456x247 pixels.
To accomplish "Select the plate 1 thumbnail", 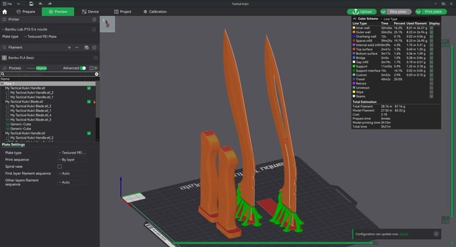I will click(107, 24).
